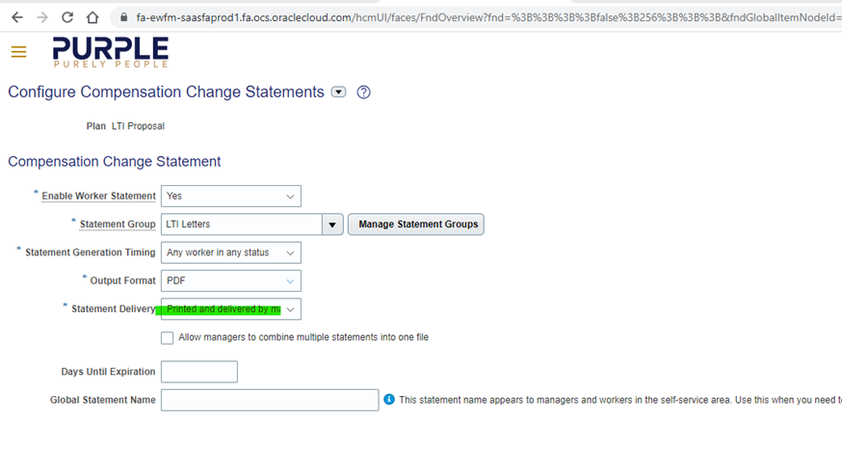Open the Enable Worker Statement dropdown
Viewport: 842px width, 473px height.
point(231,196)
